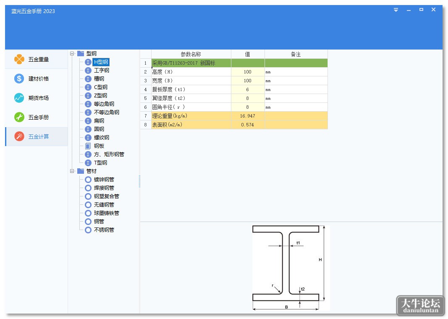Click the 腹板厚度 (t1) value cell

tap(248, 90)
